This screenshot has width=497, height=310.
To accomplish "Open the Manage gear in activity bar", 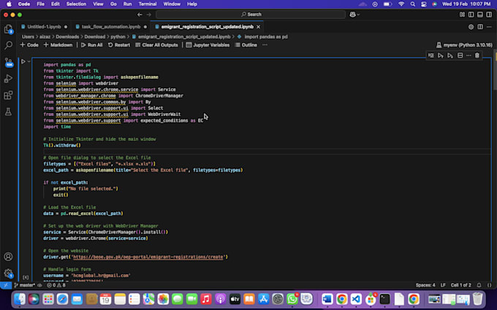I will coord(8,273).
